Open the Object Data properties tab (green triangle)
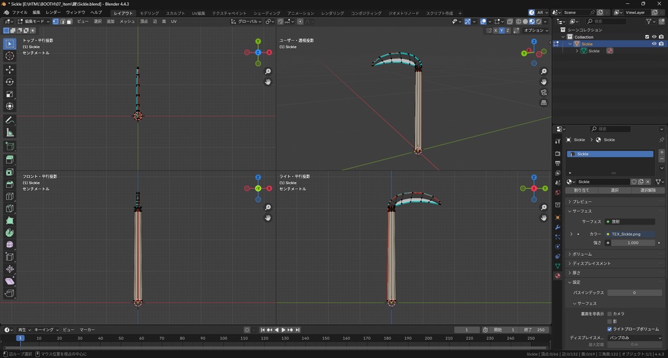 point(558,266)
